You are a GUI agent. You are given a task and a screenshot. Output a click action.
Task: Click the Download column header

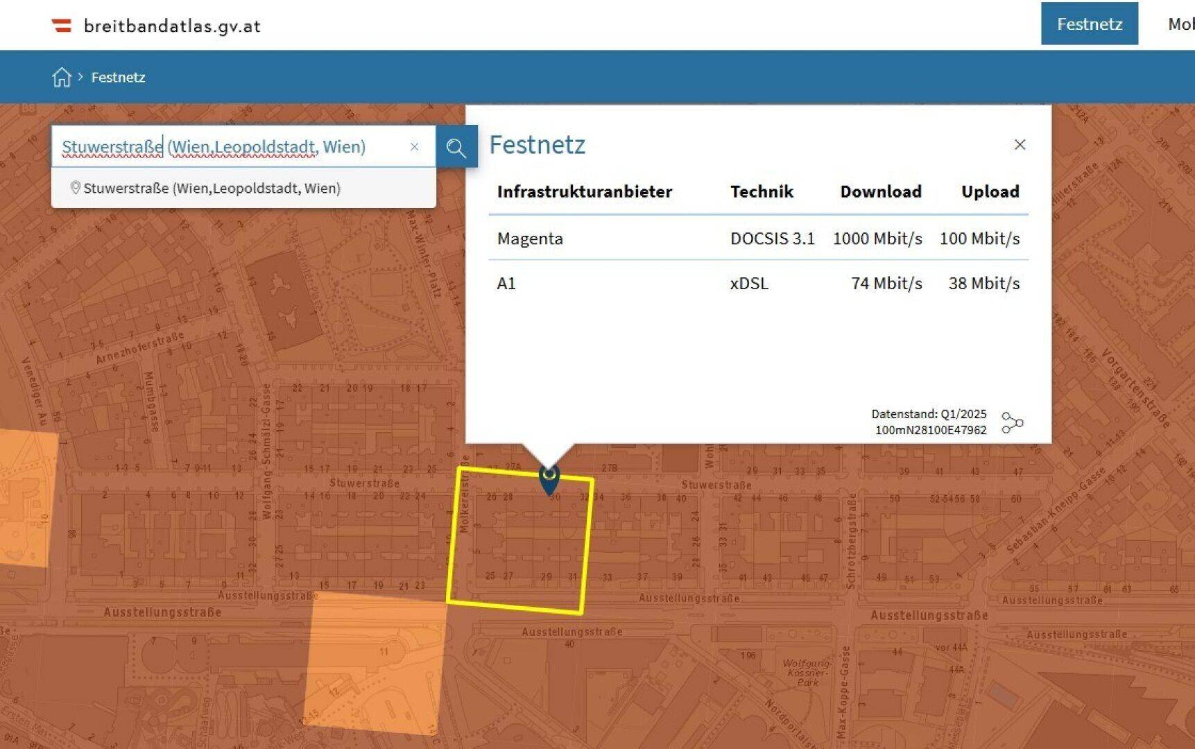pyautogui.click(x=881, y=191)
